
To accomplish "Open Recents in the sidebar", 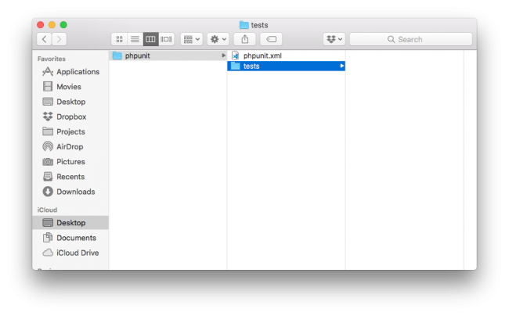I will coord(70,177).
